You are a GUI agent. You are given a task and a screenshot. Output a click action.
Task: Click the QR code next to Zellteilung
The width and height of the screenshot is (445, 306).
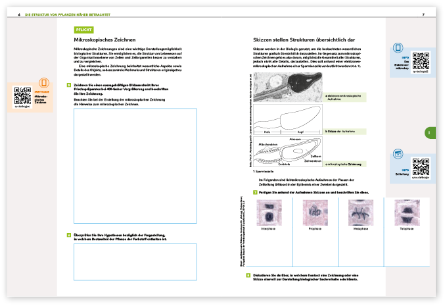[420, 166]
